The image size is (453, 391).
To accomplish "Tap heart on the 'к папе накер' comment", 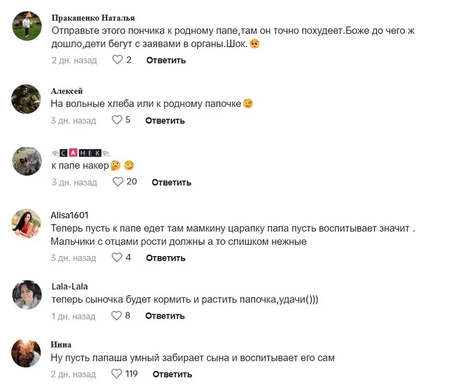I will click(x=118, y=182).
